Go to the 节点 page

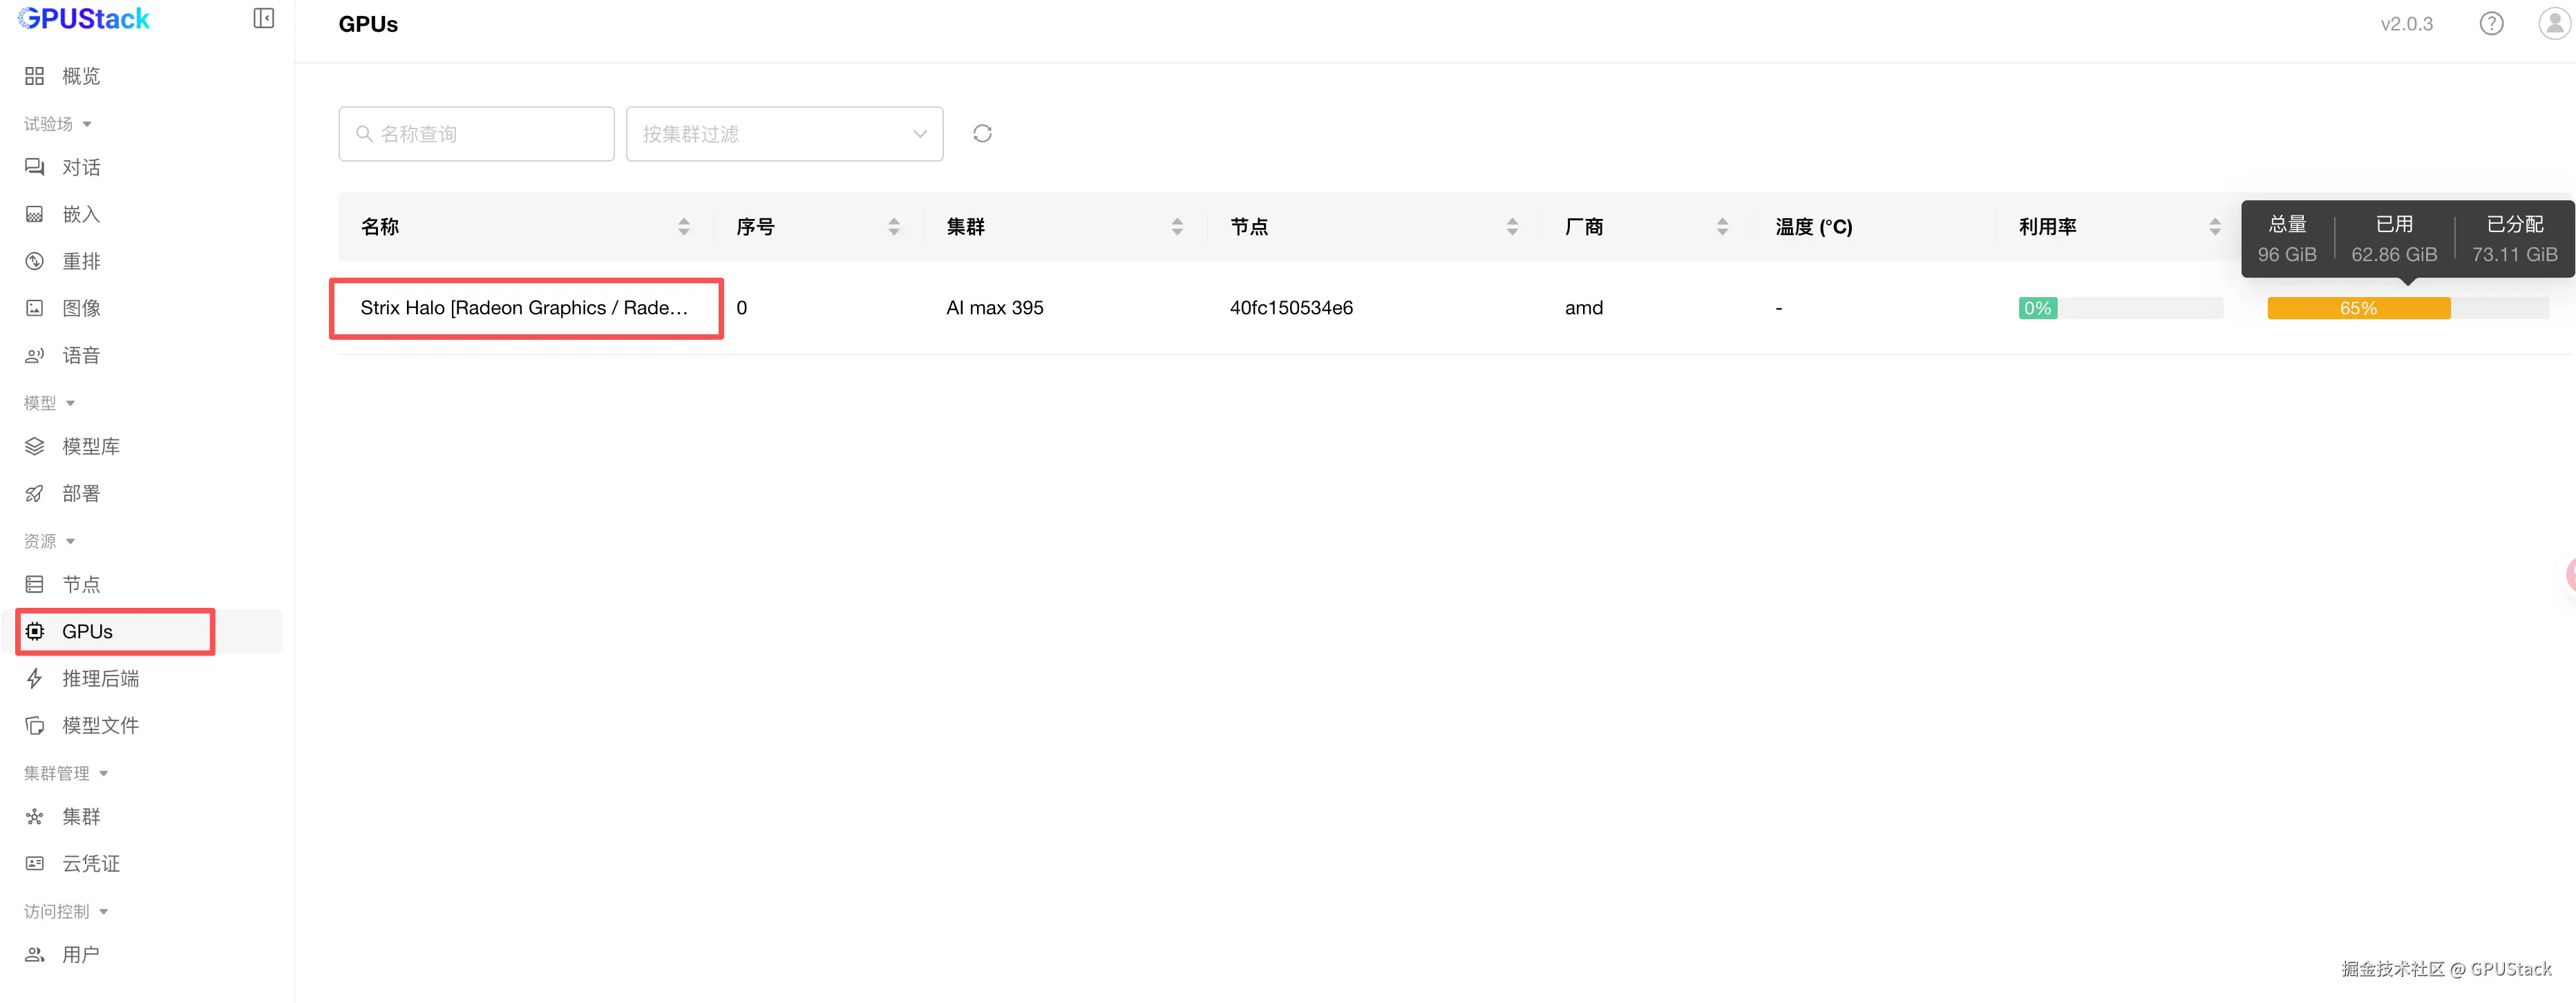coord(81,584)
